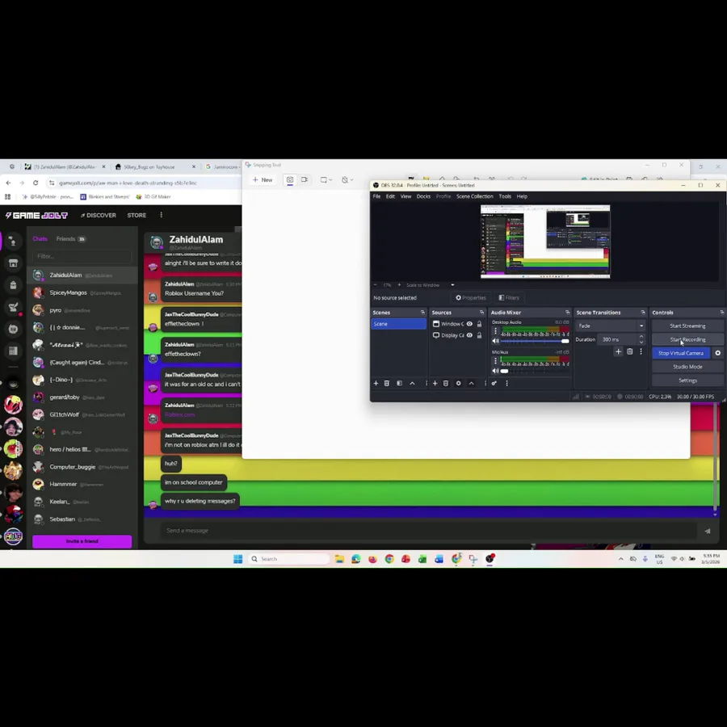Select video record mode in Snipping Tool
This screenshot has width=727, height=727.
305,180
